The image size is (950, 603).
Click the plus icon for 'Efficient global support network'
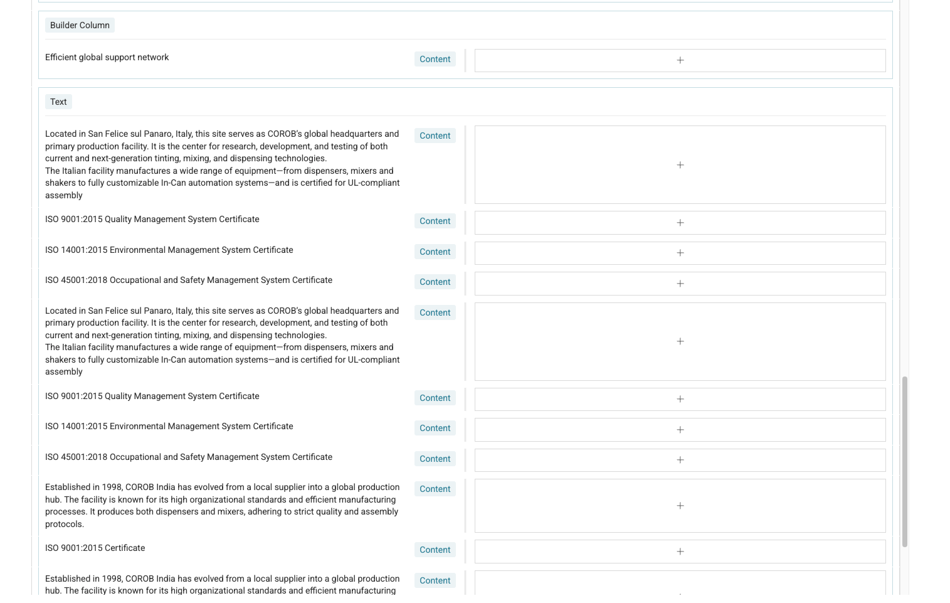tap(680, 60)
